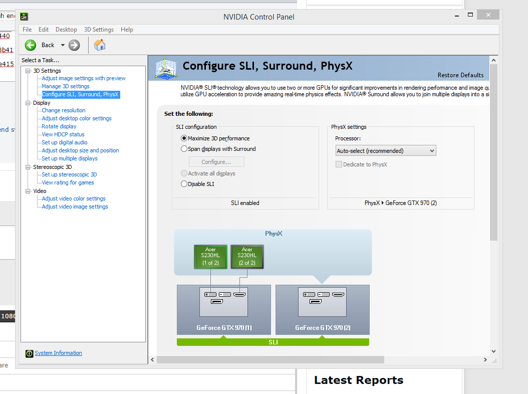Click the GeForce GTX 970 (1) card

[x=224, y=310]
